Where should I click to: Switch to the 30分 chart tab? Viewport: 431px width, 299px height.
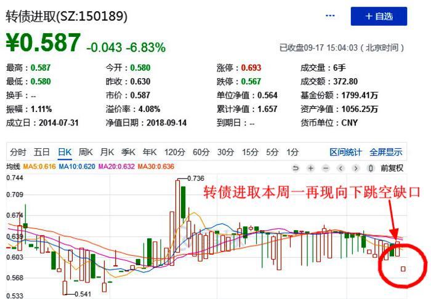point(226,152)
